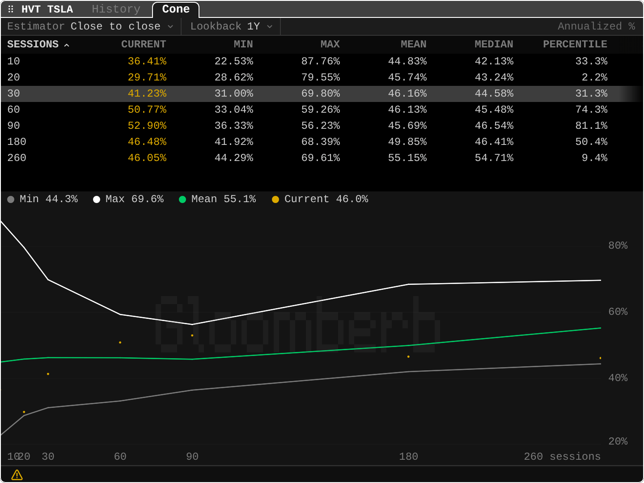Click the SESSIONS column header
This screenshot has height=483, width=644.
(x=33, y=44)
